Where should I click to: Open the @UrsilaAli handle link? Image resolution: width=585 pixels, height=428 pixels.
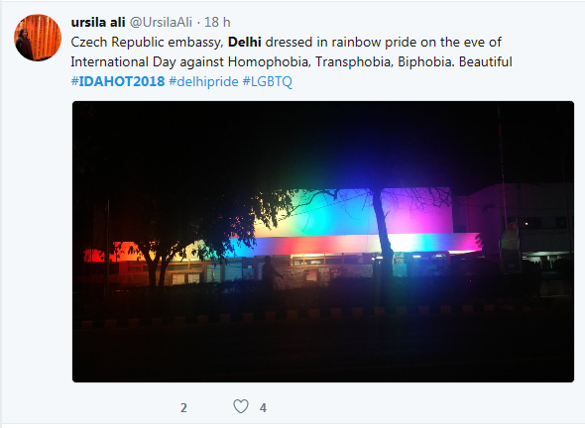161,23
